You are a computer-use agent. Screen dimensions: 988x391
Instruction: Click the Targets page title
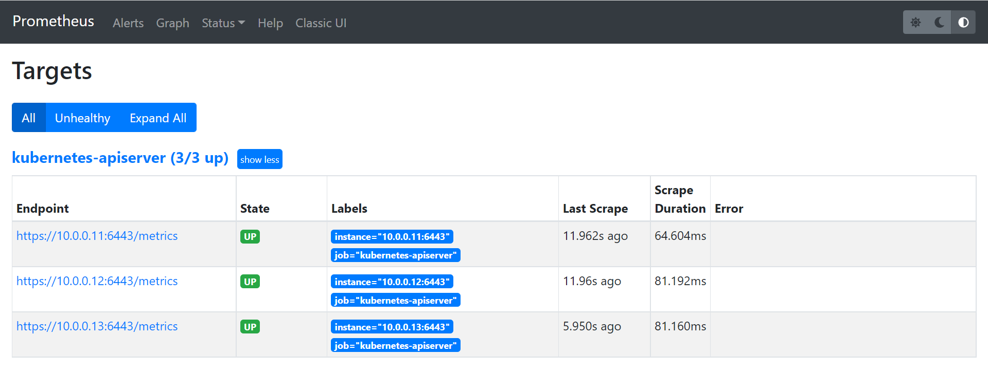52,71
